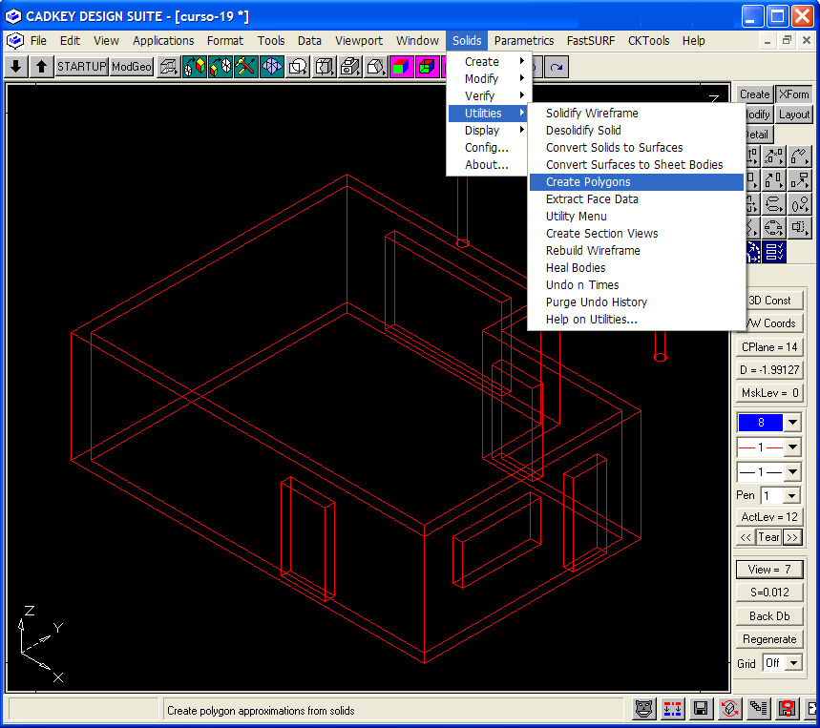Select the checklist icon in side palette

pyautogui.click(x=775, y=252)
